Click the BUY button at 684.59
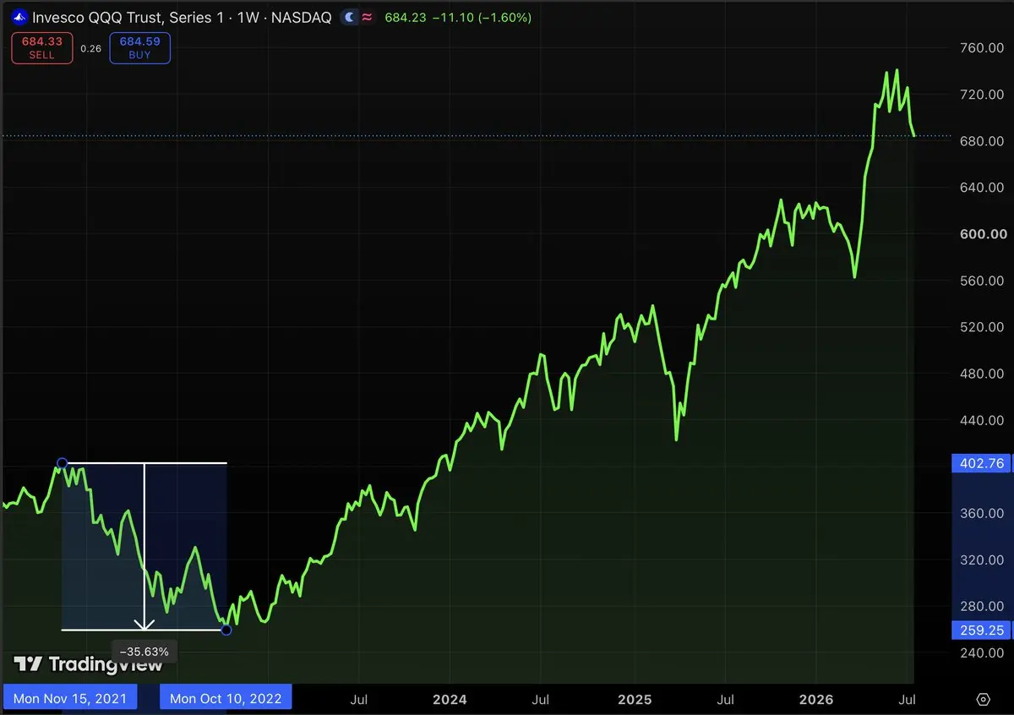The width and height of the screenshot is (1014, 715). pyautogui.click(x=139, y=48)
